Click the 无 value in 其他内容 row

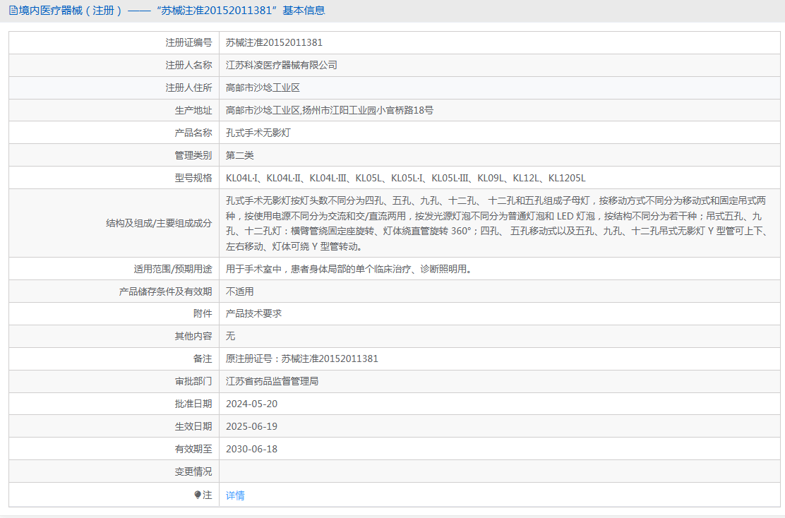coord(230,336)
